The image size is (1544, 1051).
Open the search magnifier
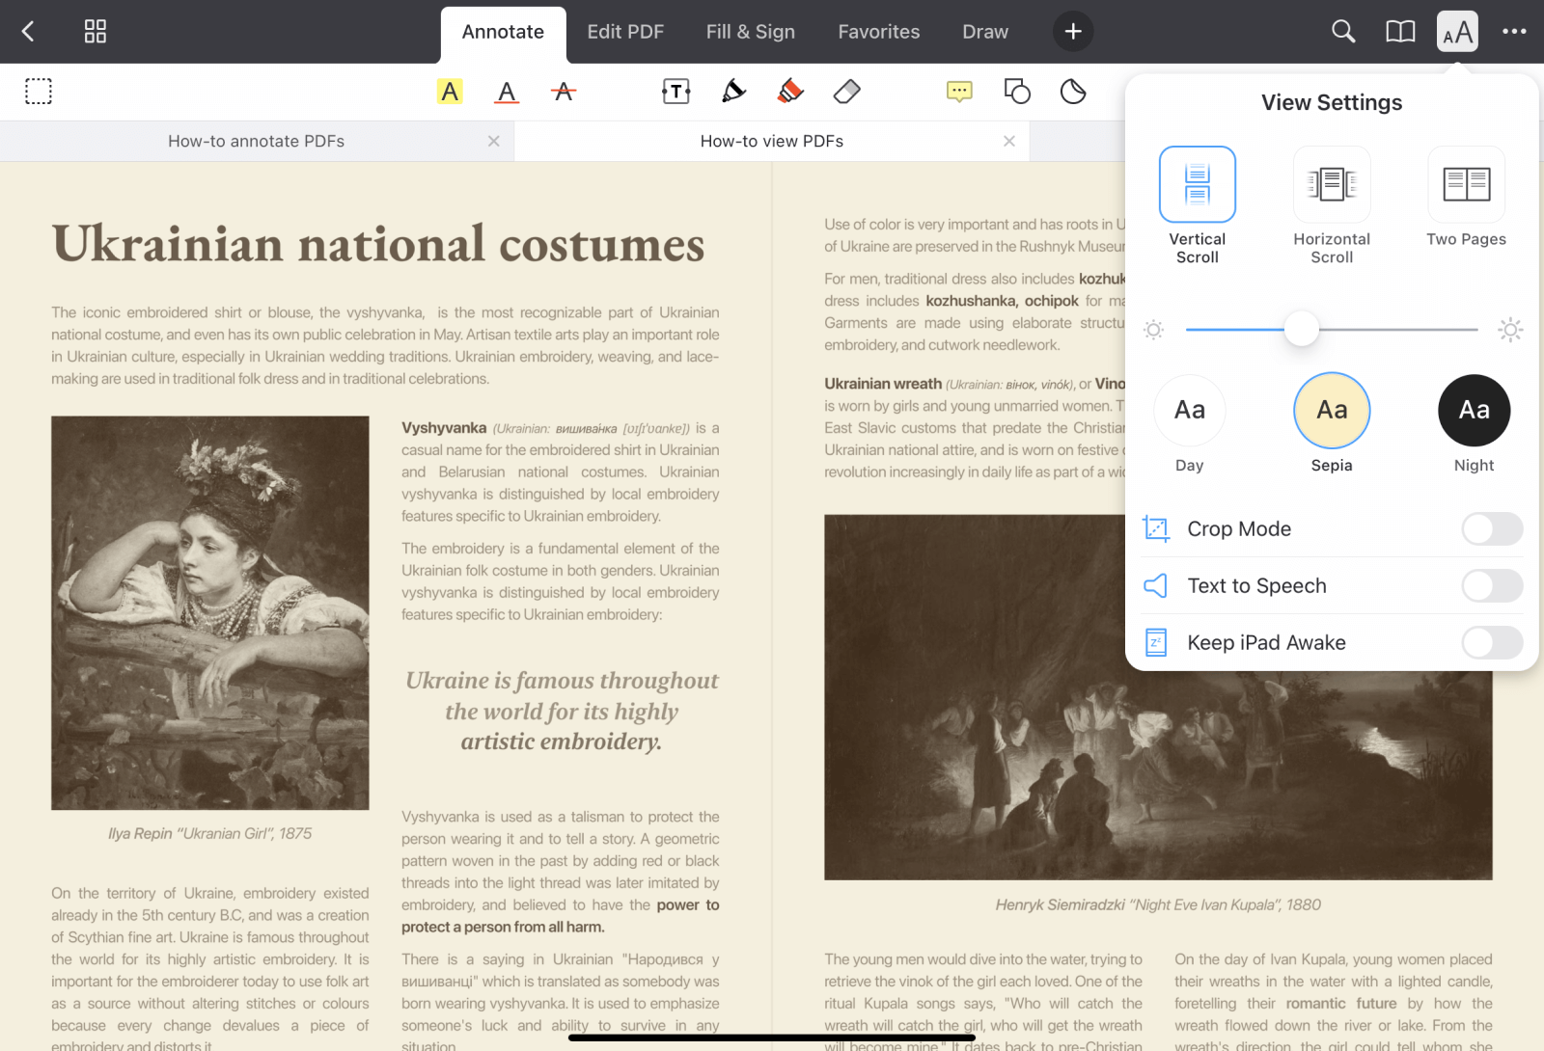(x=1343, y=32)
